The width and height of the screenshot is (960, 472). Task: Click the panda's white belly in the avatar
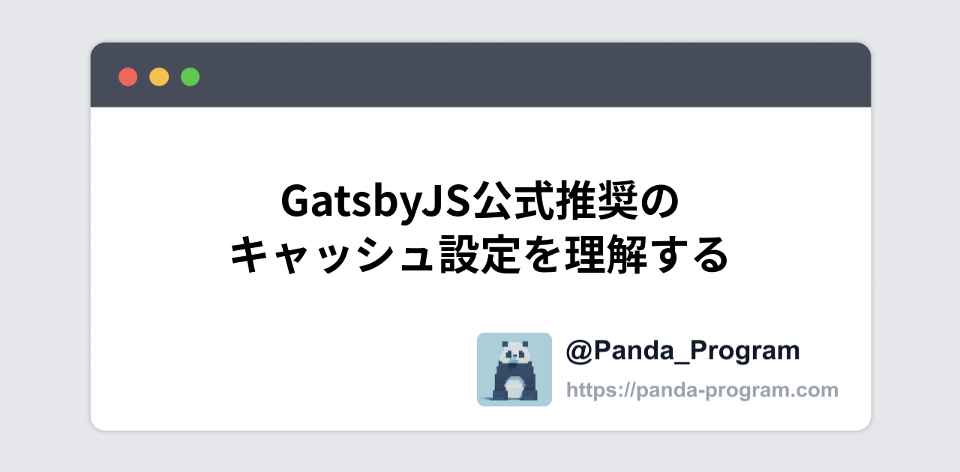click(514, 386)
